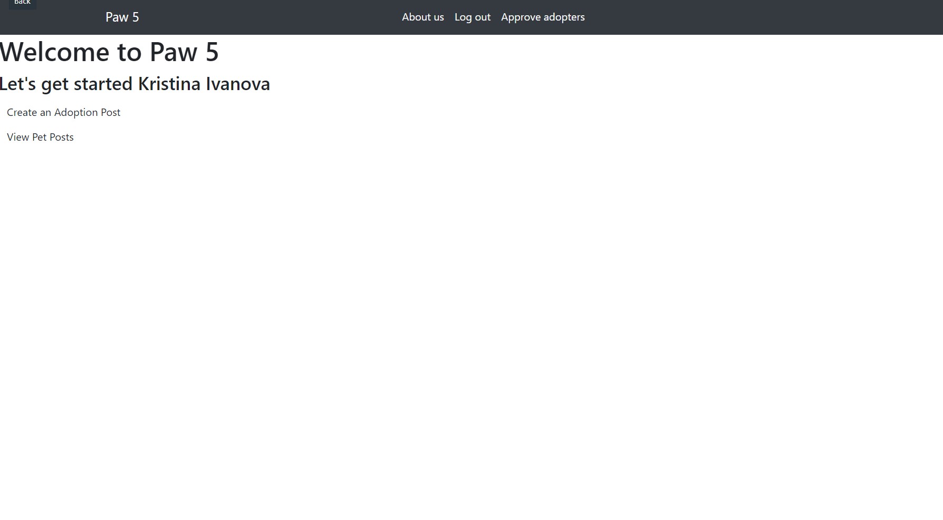943x520 pixels.
Task: Return to the previous page with Back
Action: 22,3
